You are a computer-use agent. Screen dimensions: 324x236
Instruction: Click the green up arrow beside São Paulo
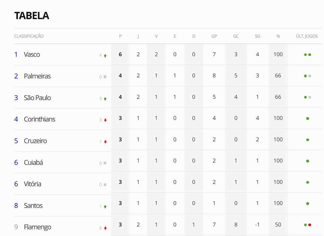coord(105,99)
